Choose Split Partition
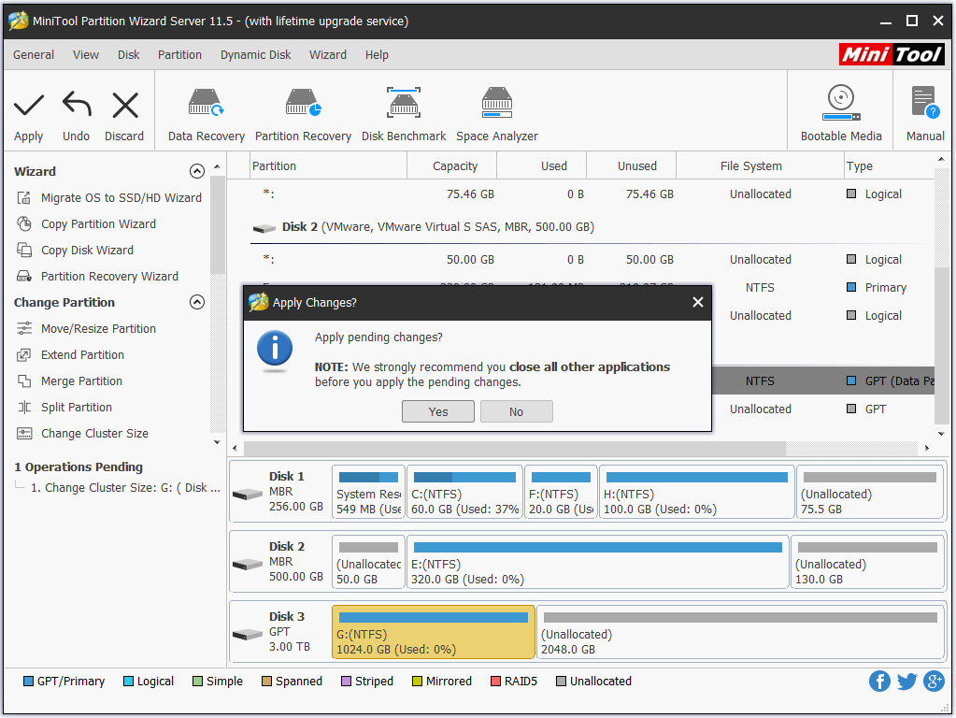The image size is (956, 718). pyautogui.click(x=65, y=408)
